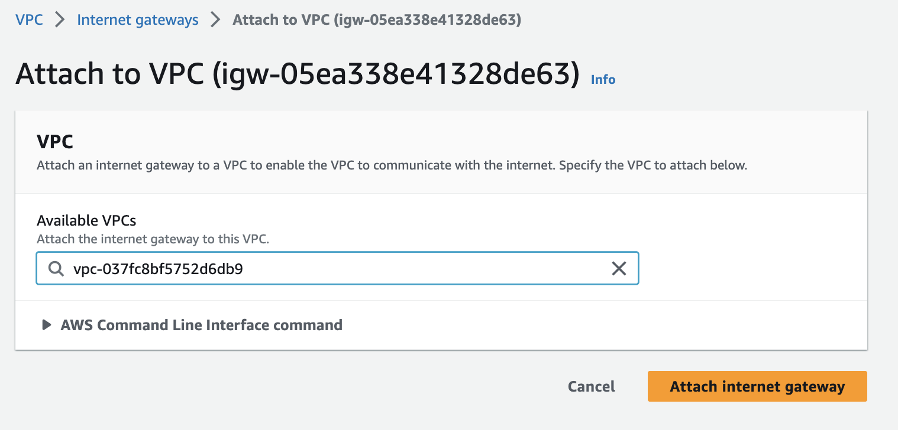Image resolution: width=898 pixels, height=430 pixels.
Task: Click the chevron between VPC and Internet gateways
Action: pos(60,19)
